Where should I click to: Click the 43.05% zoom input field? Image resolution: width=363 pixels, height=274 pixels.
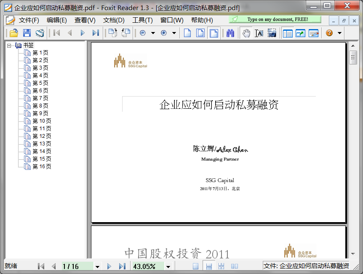[148, 266]
